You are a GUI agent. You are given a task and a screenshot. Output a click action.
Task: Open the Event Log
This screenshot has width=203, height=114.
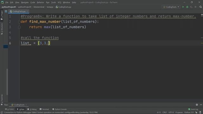coord(193,109)
